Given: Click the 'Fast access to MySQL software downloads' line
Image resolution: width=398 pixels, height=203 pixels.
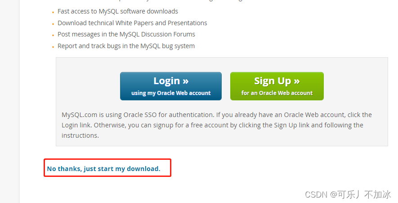Looking at the screenshot, I should [x=118, y=11].
